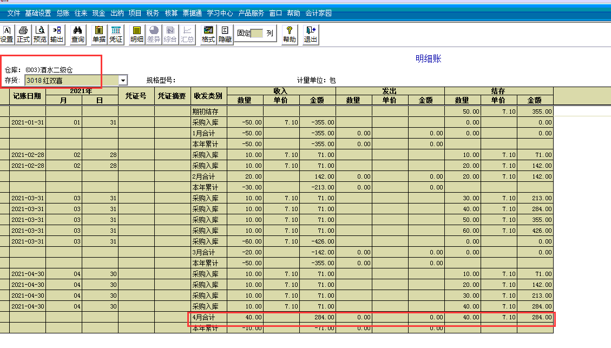Open the 文件 menu

14,13
